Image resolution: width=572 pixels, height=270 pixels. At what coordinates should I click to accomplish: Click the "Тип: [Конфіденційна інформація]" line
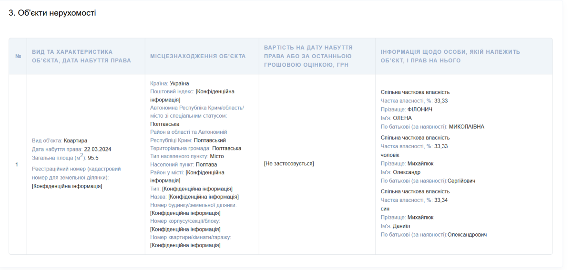[x=191, y=189]
